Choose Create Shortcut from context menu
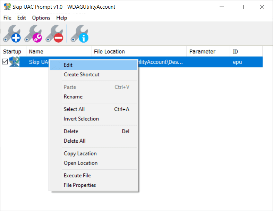Viewport: 273px width, 211px height. coord(94,75)
